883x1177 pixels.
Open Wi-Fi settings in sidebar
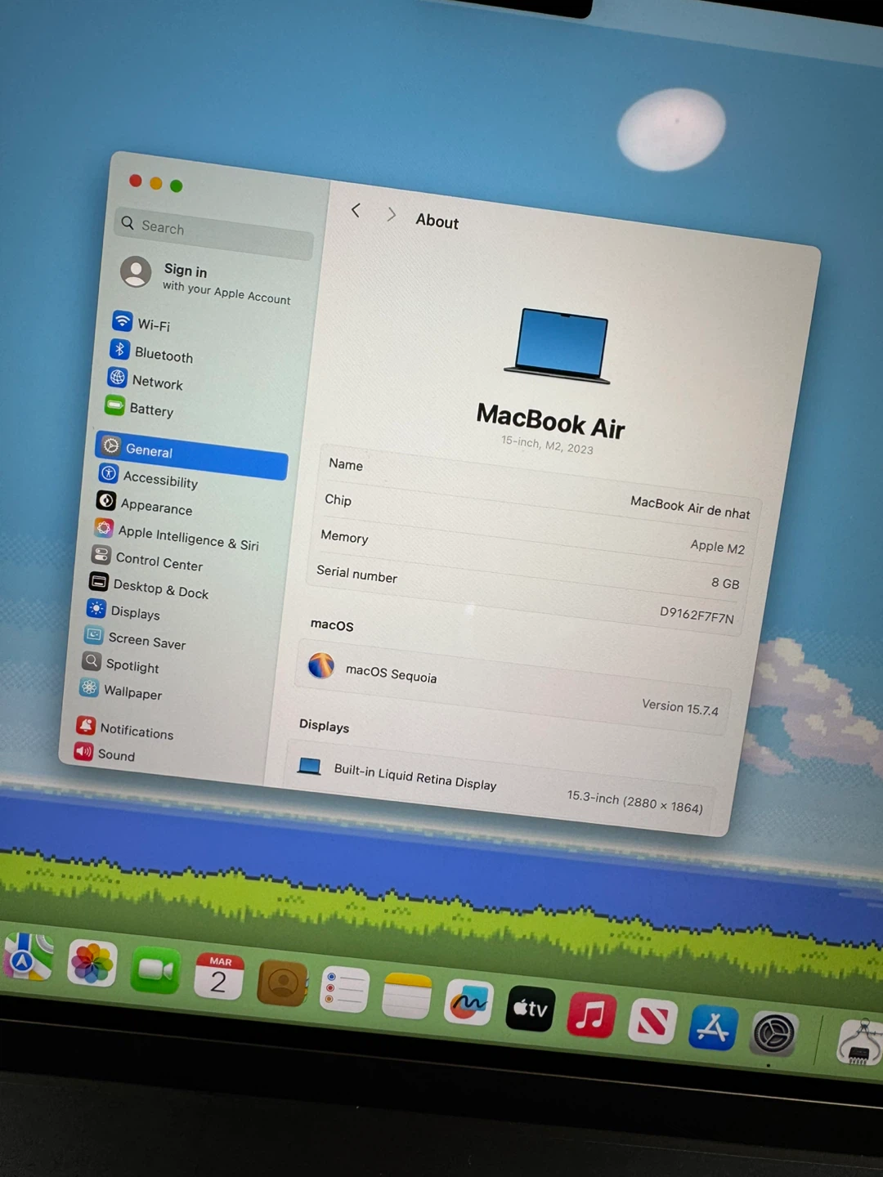(141, 323)
